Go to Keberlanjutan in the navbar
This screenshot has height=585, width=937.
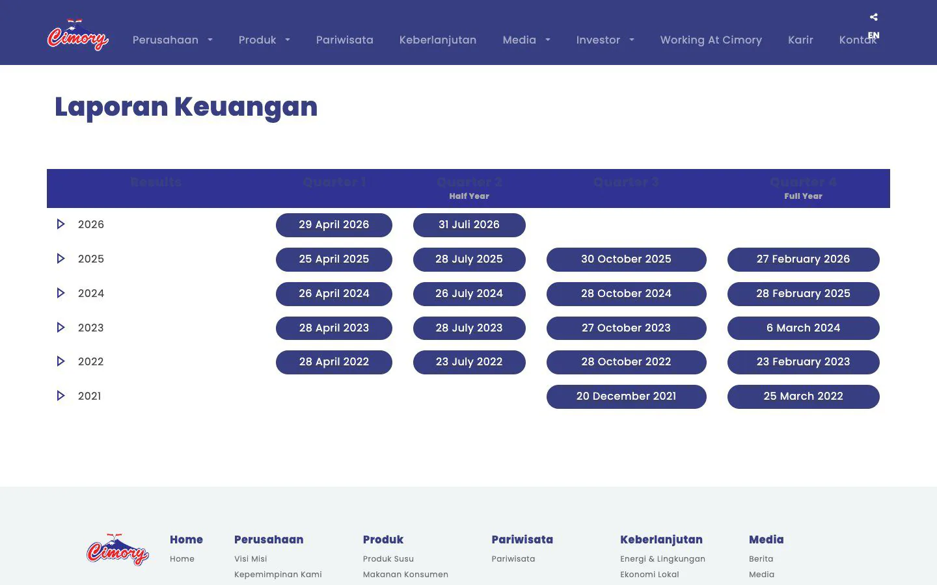point(438,40)
